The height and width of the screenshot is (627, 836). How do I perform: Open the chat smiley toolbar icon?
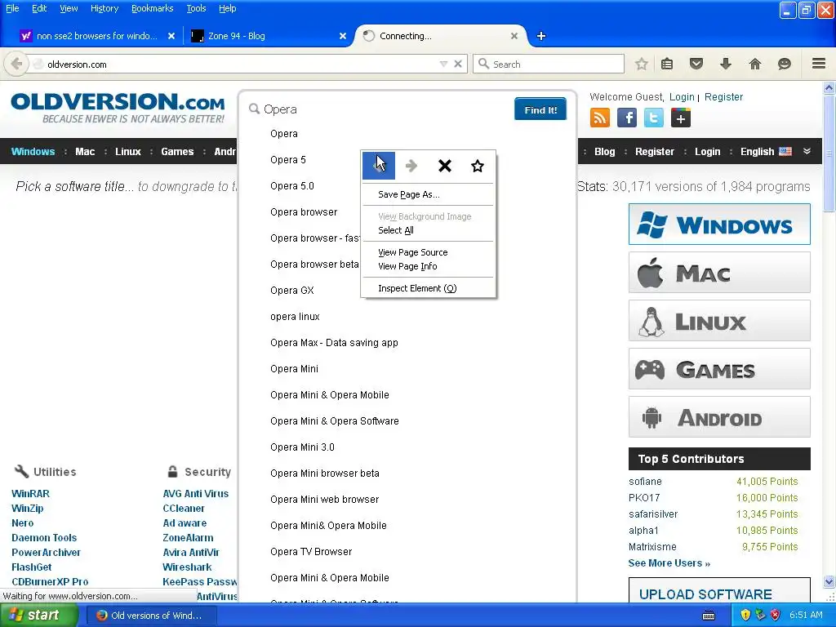click(785, 64)
